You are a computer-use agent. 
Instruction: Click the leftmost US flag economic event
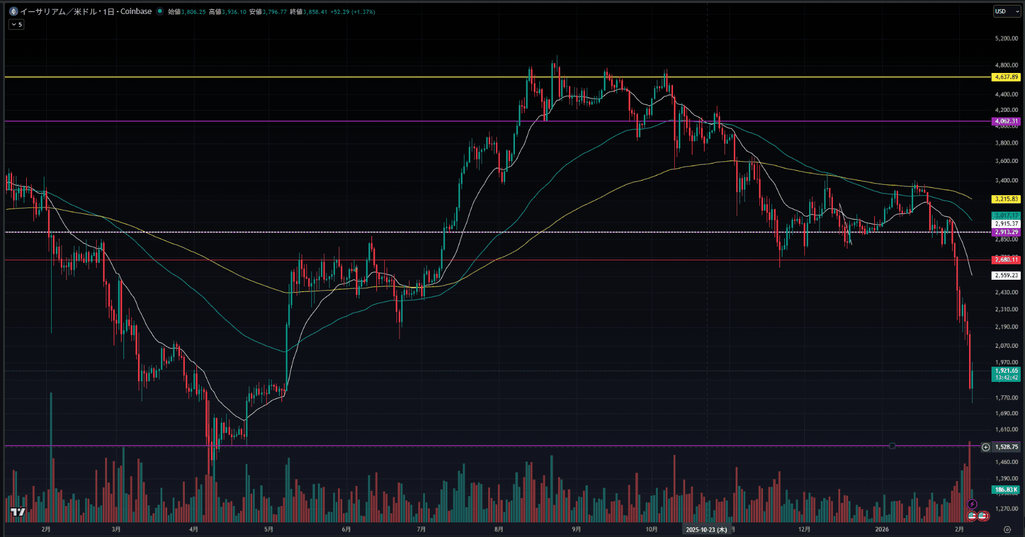(972, 516)
